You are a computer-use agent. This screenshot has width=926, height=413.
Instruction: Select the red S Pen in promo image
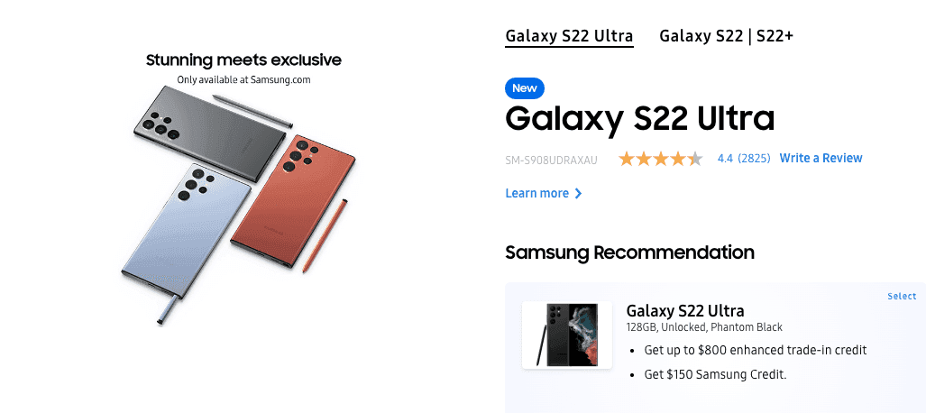[x=326, y=234]
